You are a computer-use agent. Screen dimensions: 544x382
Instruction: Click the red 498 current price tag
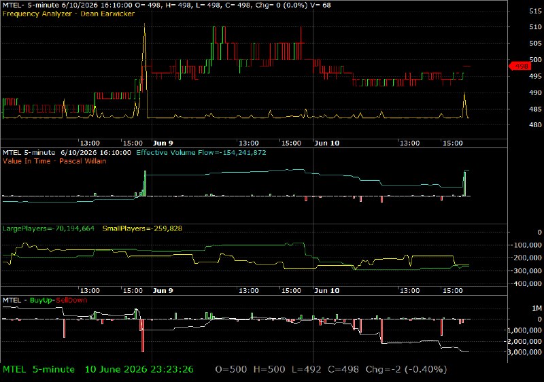coord(520,66)
